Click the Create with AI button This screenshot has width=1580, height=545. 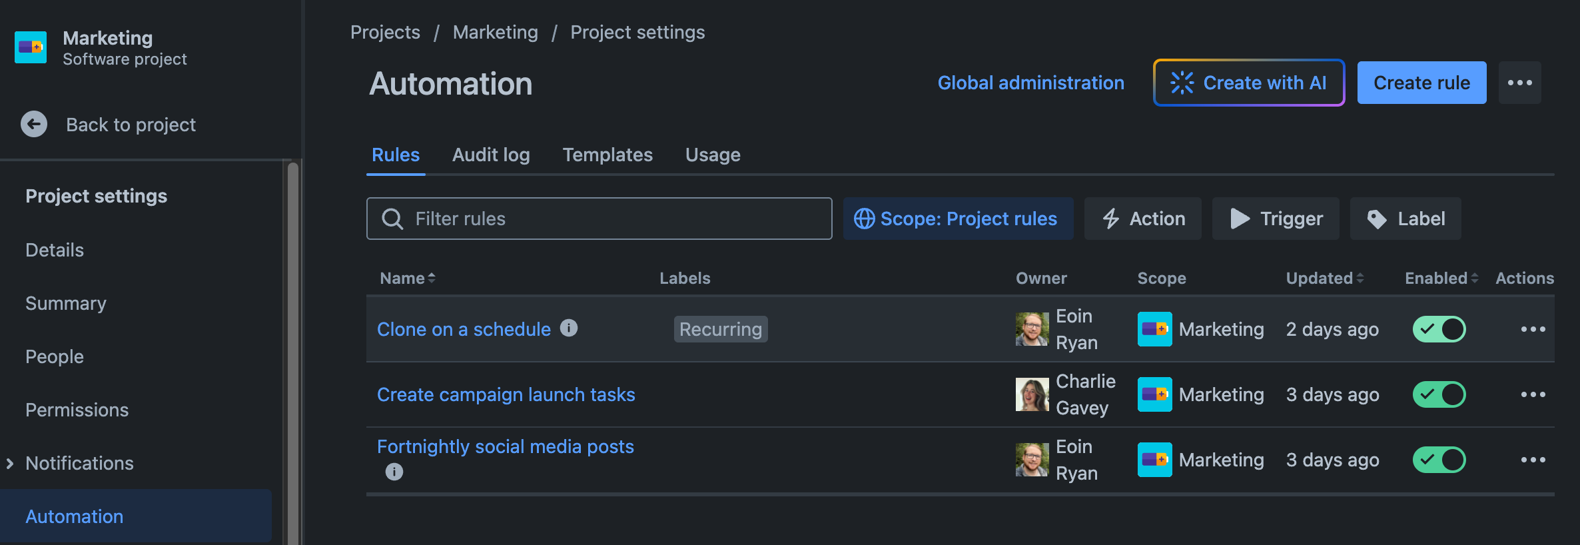click(1249, 83)
